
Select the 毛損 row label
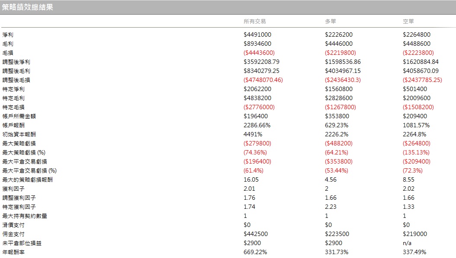[x=8, y=53]
